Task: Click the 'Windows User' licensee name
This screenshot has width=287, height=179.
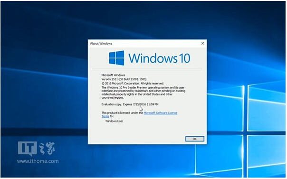Action: click(114, 121)
